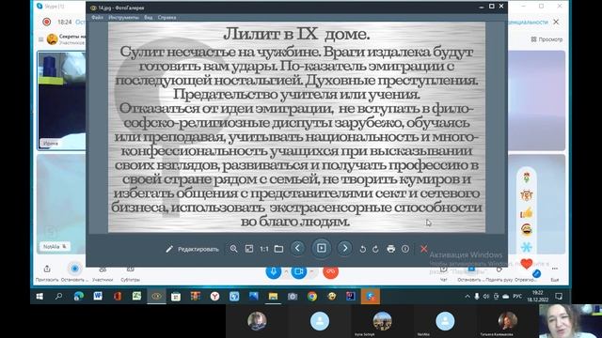Open the system tray volume icon

tap(486, 297)
